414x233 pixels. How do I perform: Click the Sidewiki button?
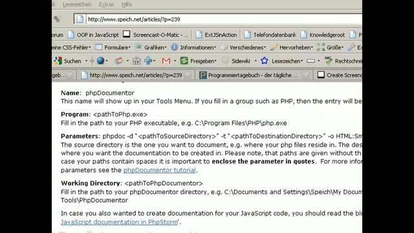236,61
